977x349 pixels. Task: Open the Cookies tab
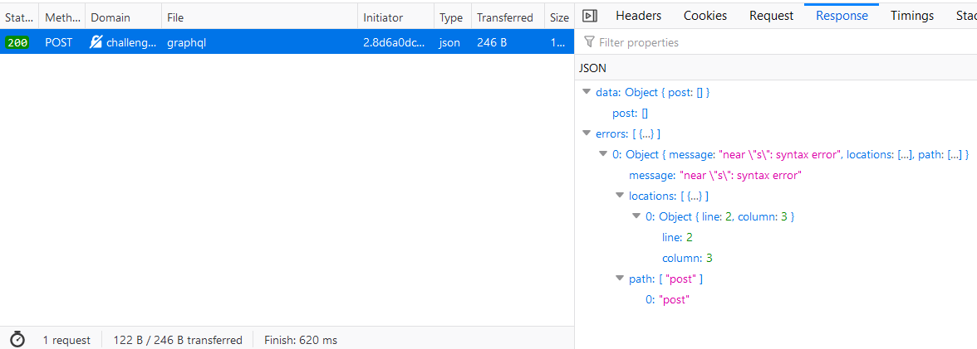pos(705,16)
